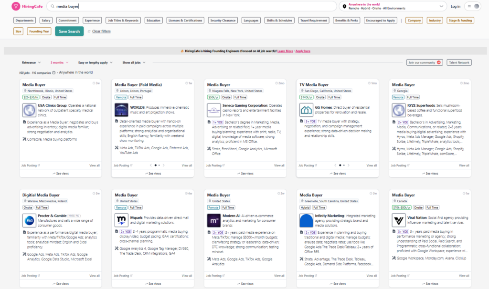Click the HiringCafe logo icon
This screenshot has height=289, width=489.
coord(16,6)
